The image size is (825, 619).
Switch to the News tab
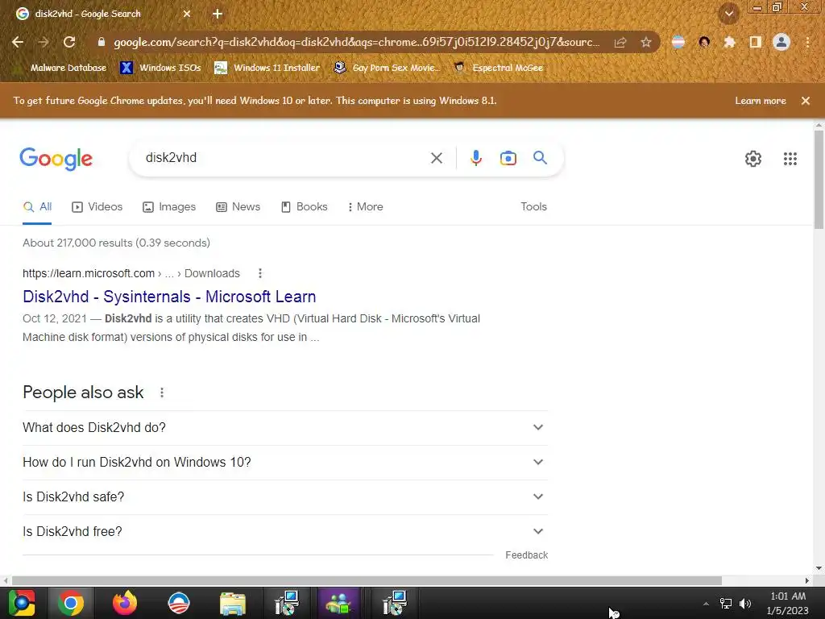(238, 207)
